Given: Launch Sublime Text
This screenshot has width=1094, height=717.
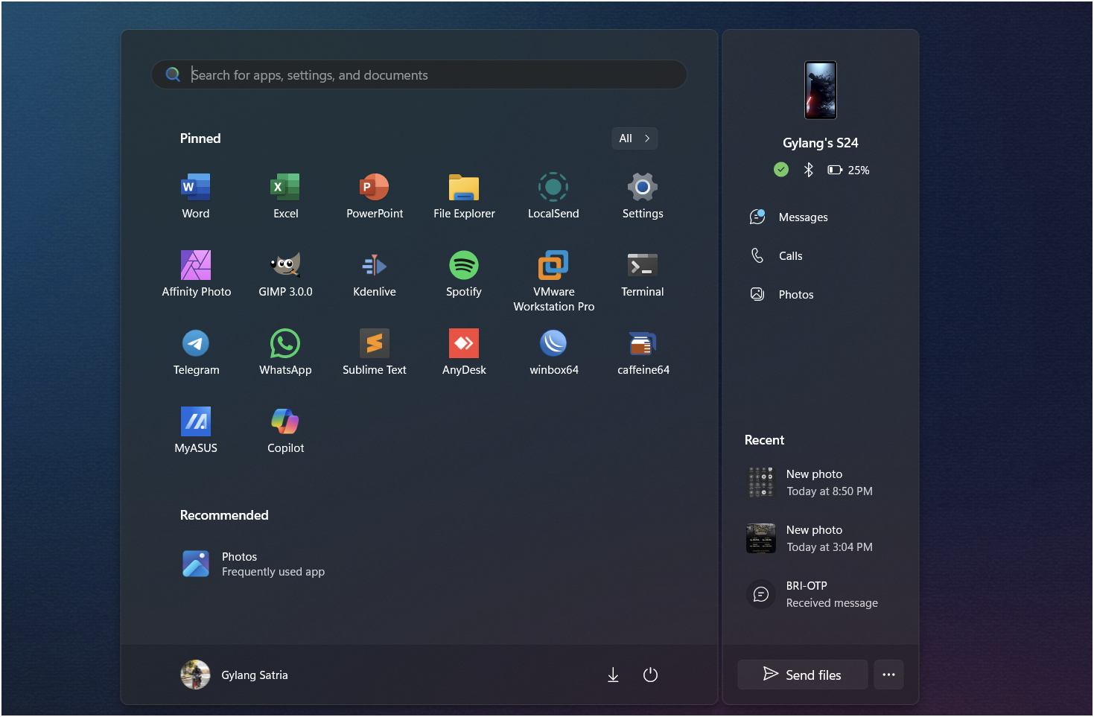Looking at the screenshot, I should tap(375, 352).
